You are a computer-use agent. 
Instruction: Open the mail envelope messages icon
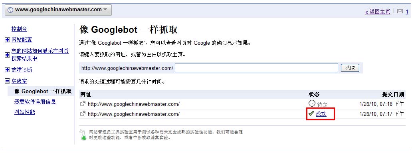pos(400,12)
